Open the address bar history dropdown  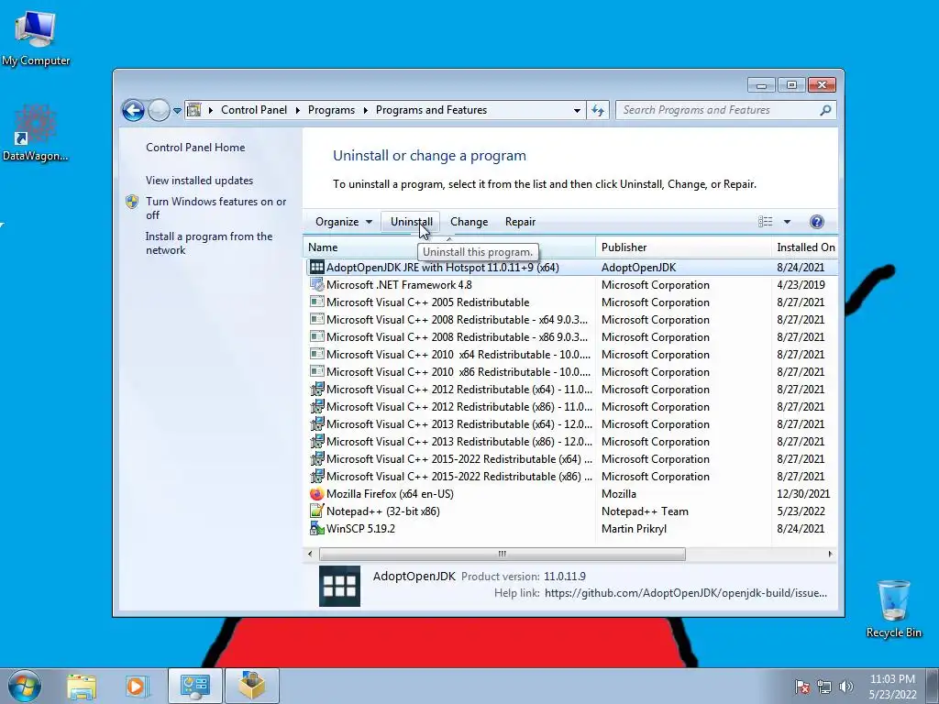[x=577, y=110]
